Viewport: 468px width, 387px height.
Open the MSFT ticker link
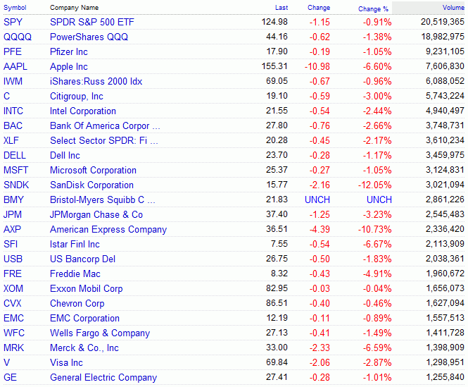coord(16,170)
